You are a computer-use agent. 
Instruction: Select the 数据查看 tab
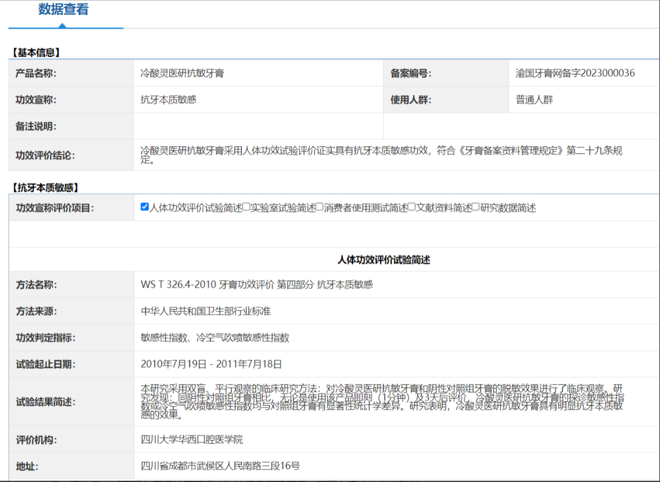[63, 10]
